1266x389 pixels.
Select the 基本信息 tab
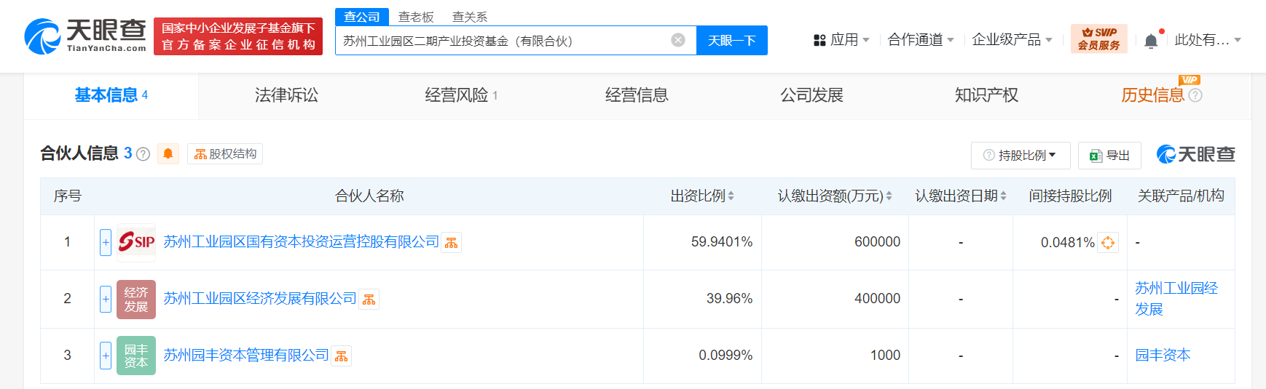point(111,95)
